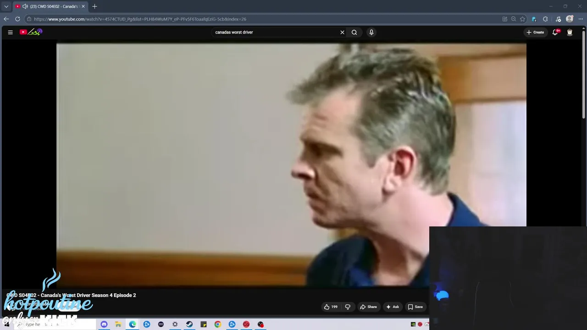Open the blue extension with badge 7

pyautogui.click(x=534, y=19)
